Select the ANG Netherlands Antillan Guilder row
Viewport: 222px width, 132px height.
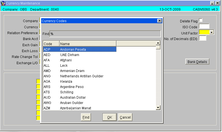click(80, 76)
